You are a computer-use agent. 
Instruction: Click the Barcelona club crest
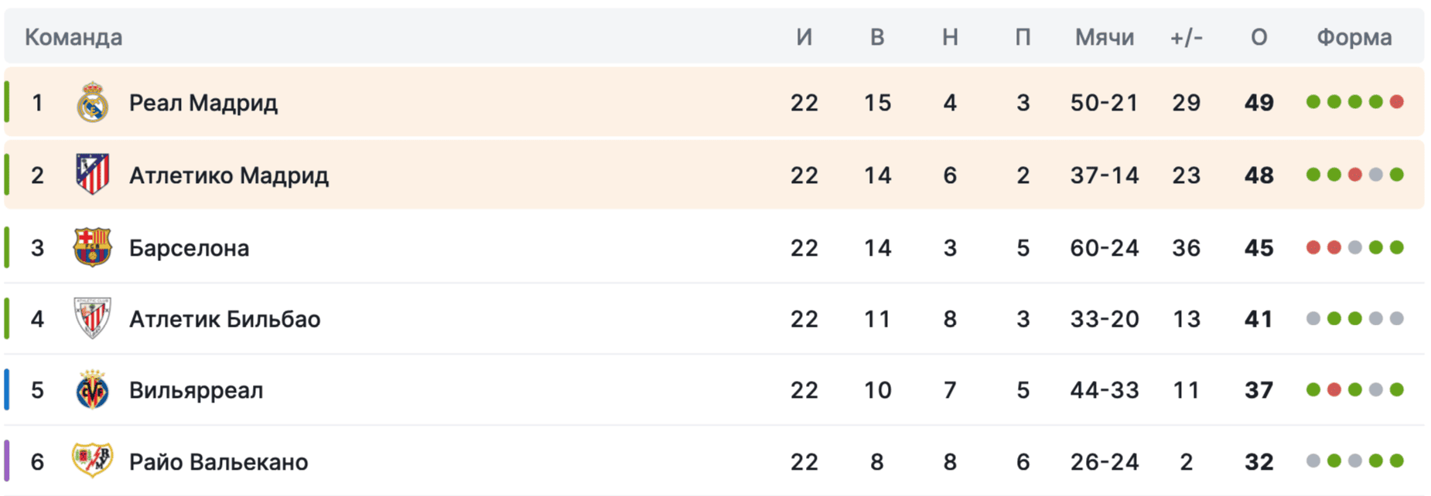(92, 247)
